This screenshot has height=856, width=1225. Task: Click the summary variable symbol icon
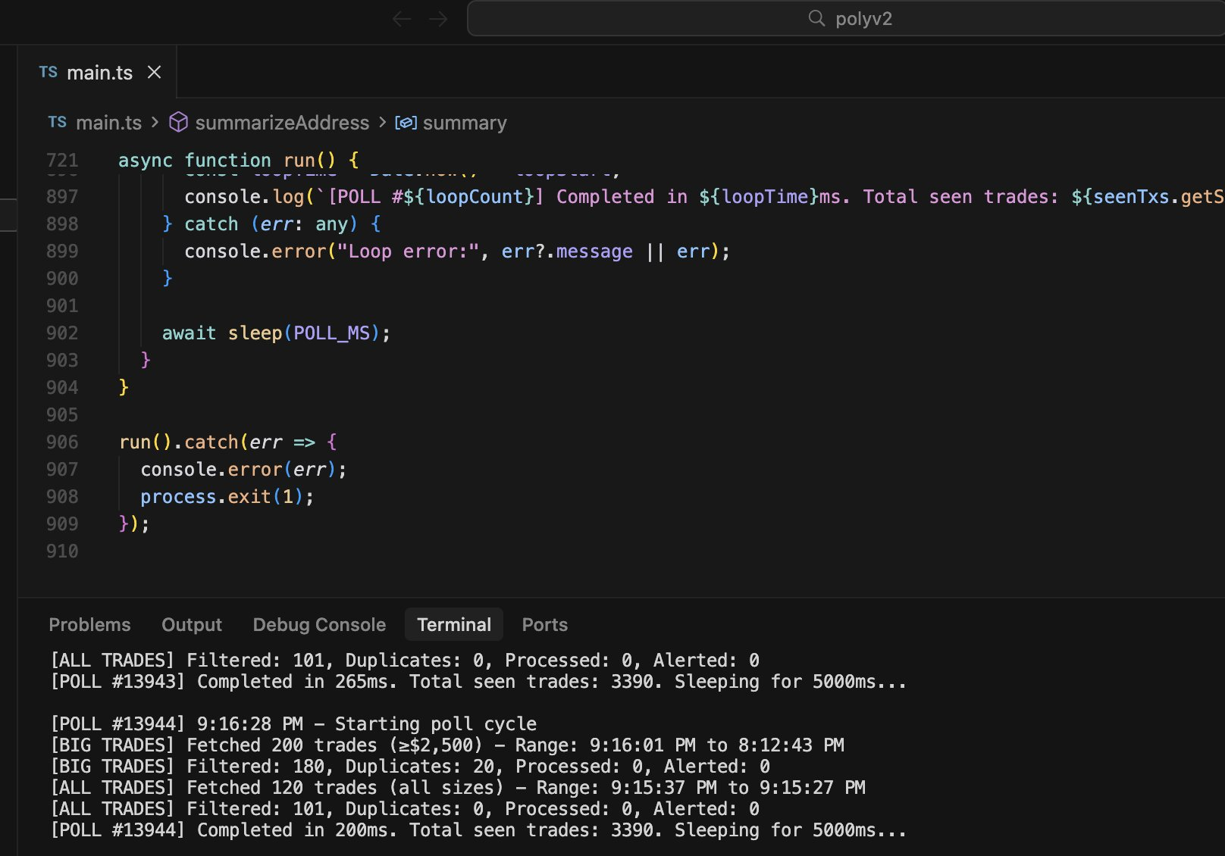pos(406,123)
